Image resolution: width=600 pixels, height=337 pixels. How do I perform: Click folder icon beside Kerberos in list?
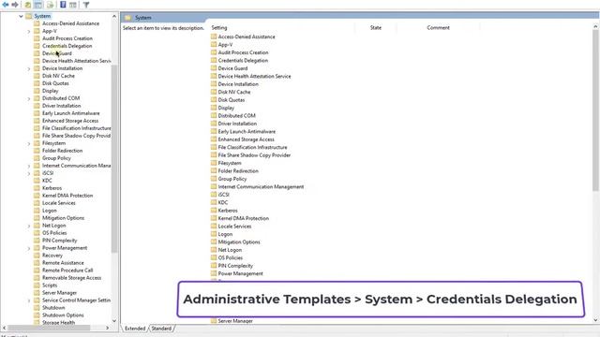tap(214, 210)
